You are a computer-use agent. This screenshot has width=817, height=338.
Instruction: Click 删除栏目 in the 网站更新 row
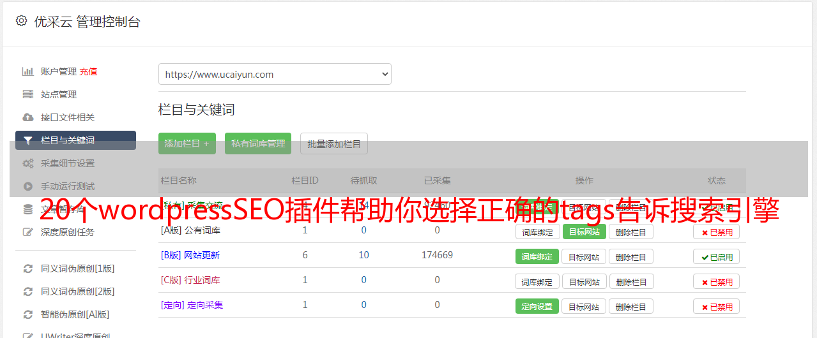630,256
